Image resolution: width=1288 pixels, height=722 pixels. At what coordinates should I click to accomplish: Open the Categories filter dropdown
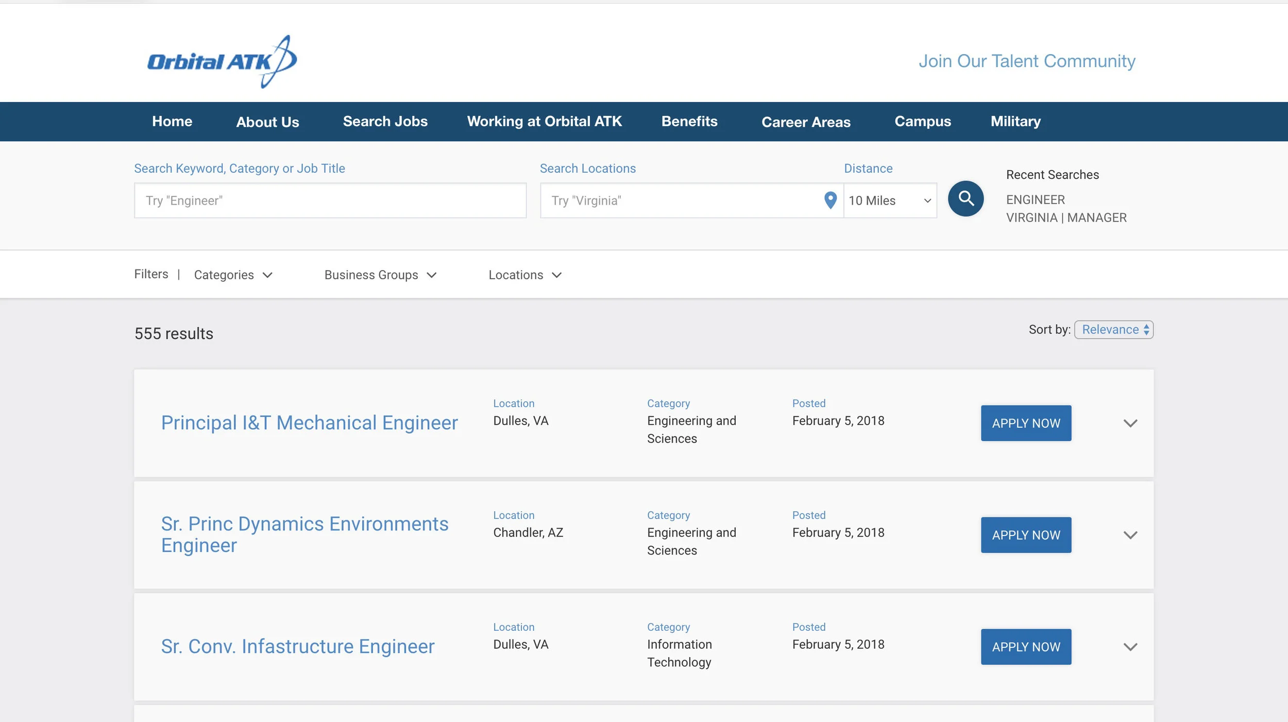[233, 275]
